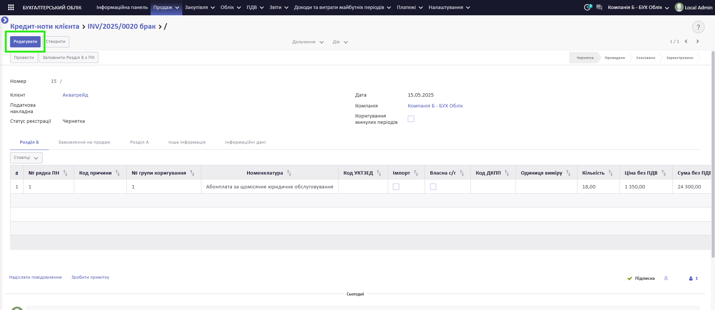Sort by Номенклатура column icon
Viewport: 715px width, 310px height.
point(289,173)
